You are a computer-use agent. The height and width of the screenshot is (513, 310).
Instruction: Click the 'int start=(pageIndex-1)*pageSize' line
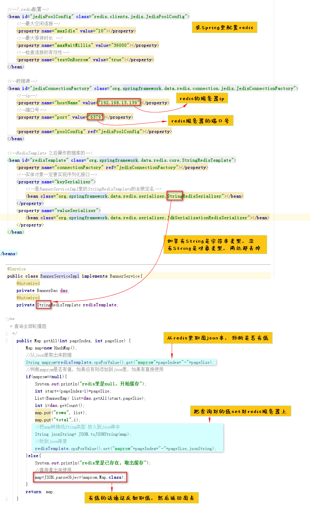coord(73,391)
